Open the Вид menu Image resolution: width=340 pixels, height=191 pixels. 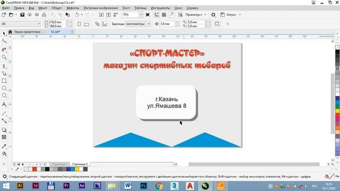pos(31,8)
